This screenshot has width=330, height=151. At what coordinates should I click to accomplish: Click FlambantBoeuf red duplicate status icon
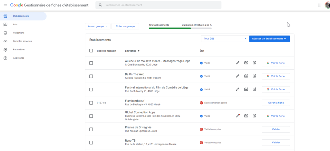(201, 103)
